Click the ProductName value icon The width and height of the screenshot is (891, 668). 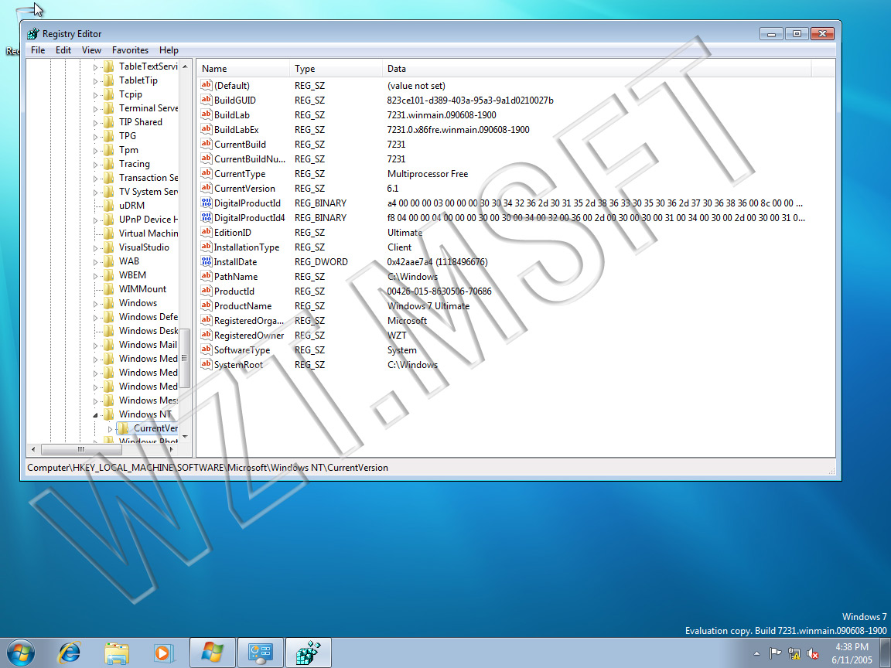[x=206, y=305]
